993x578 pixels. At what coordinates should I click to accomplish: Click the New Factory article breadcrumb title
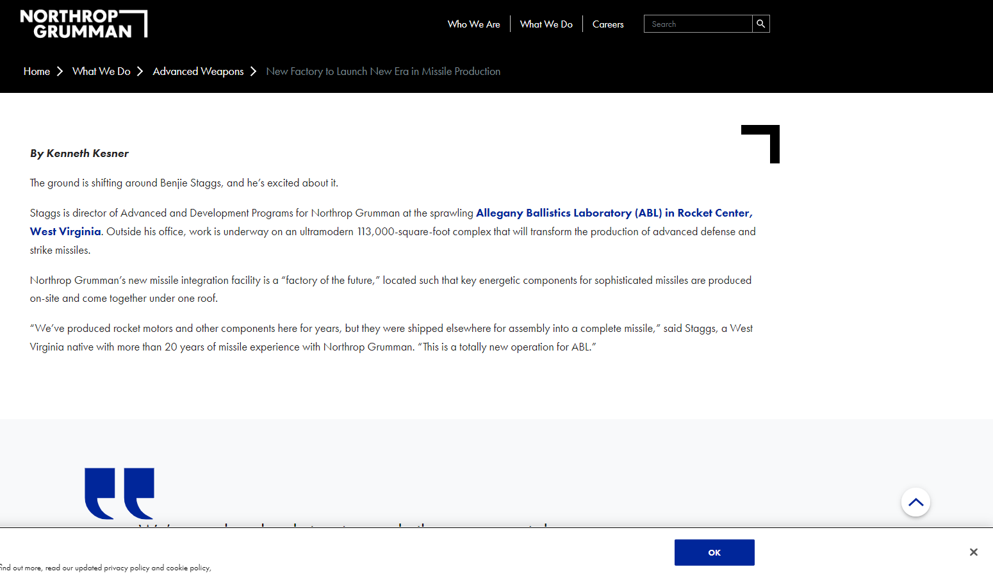pyautogui.click(x=383, y=71)
